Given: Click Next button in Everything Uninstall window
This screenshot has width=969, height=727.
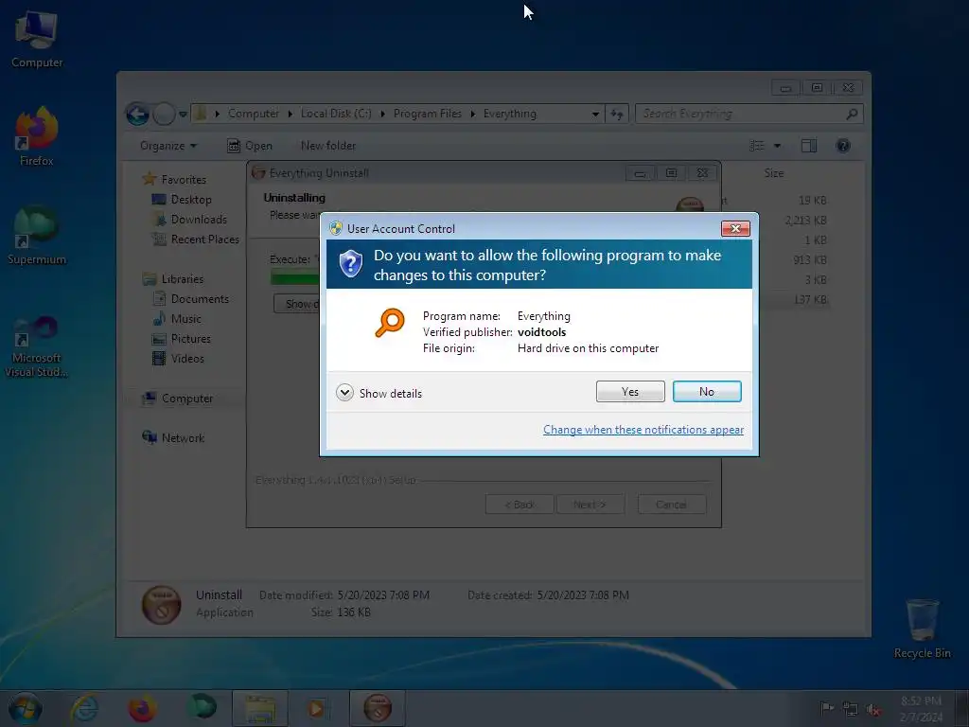Looking at the screenshot, I should tap(590, 505).
